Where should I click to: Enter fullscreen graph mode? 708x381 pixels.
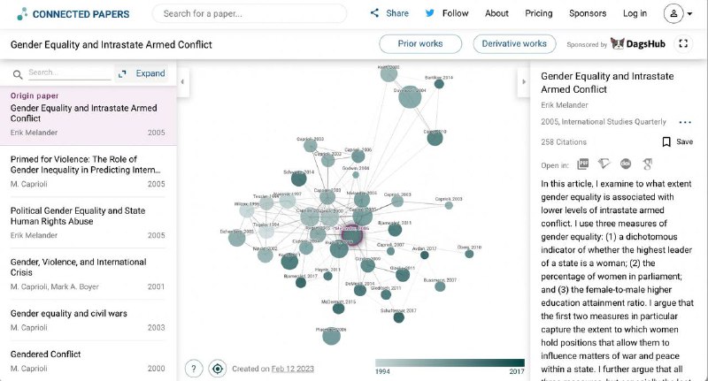point(683,43)
